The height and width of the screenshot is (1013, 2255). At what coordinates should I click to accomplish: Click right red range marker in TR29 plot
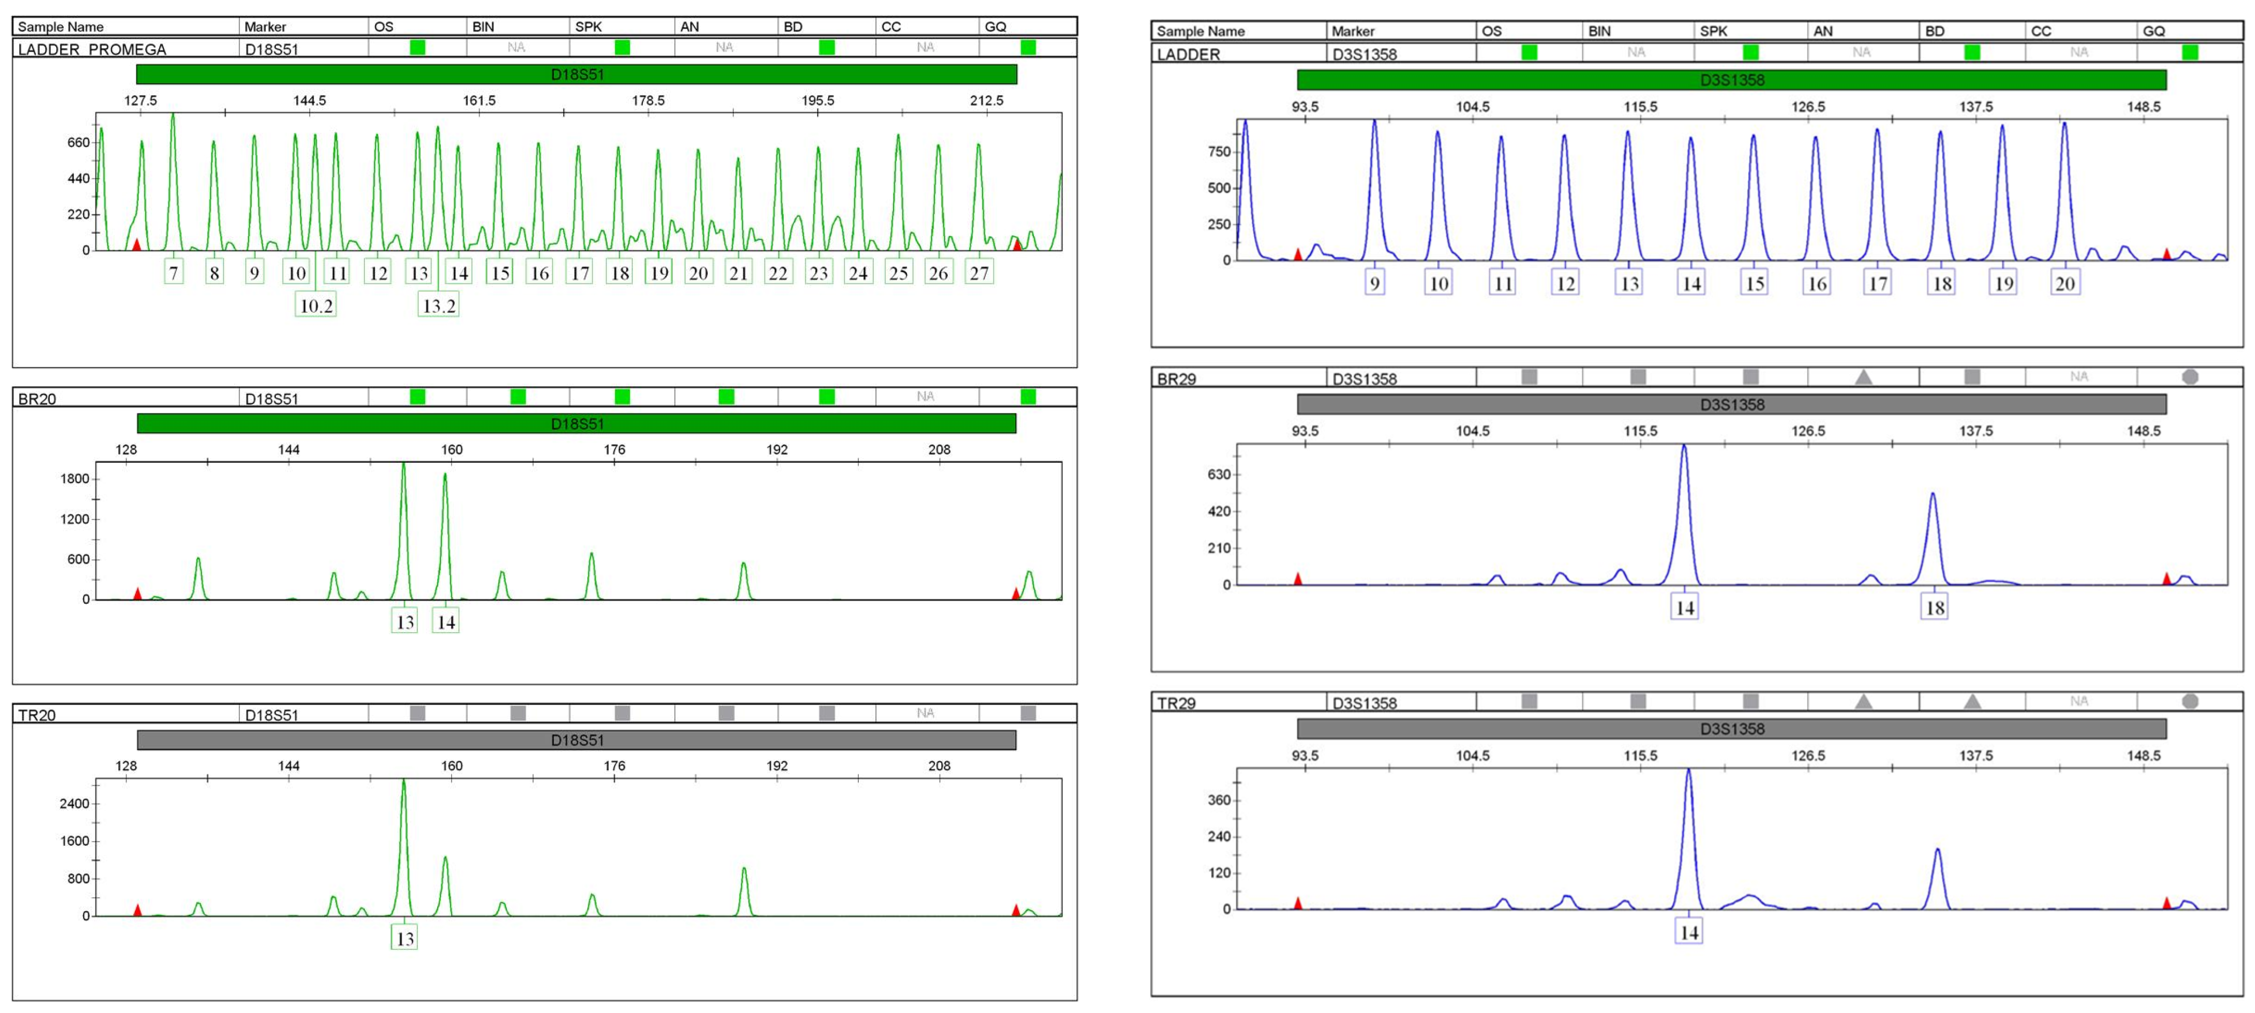click(x=2167, y=903)
